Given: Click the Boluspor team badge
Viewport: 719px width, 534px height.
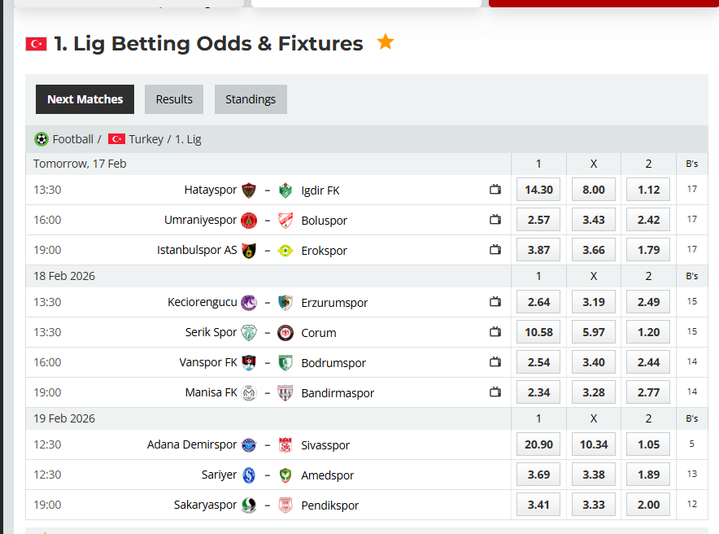Looking at the screenshot, I should pyautogui.click(x=285, y=219).
